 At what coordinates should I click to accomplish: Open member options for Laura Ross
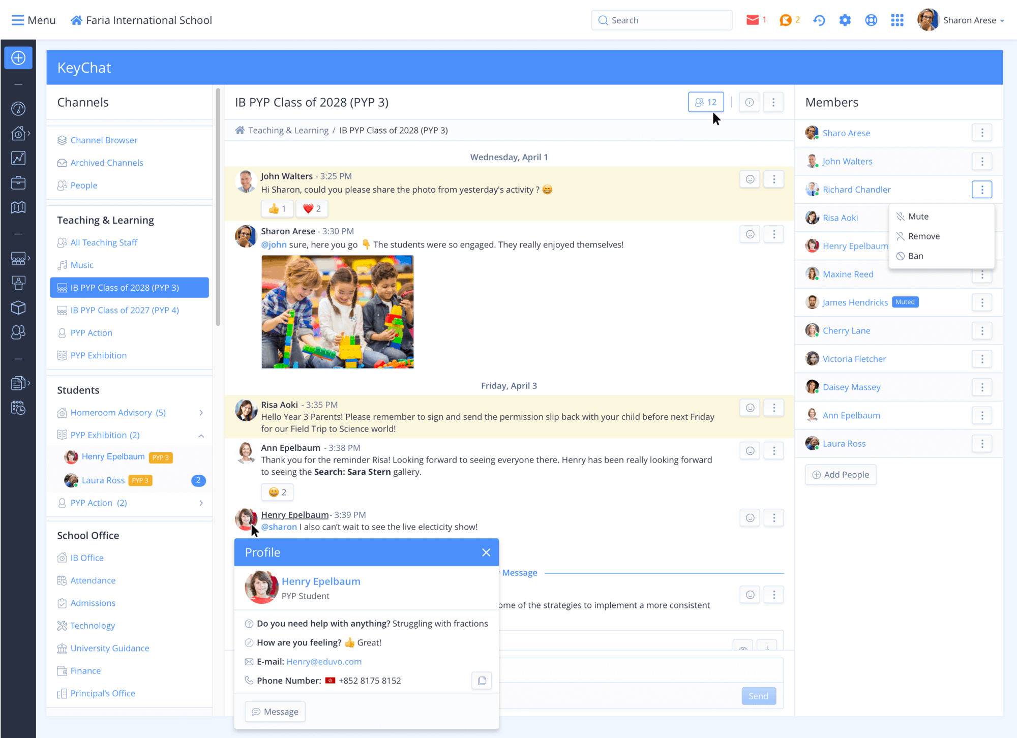[x=982, y=444]
